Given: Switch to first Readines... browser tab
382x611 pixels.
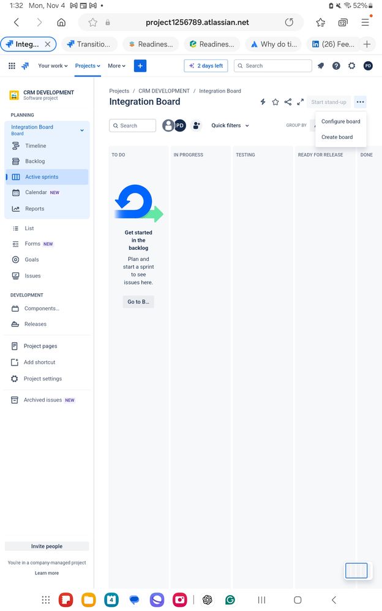Looking at the screenshot, I should 151,44.
